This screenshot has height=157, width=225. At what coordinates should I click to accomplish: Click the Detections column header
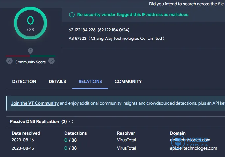coord(76,133)
